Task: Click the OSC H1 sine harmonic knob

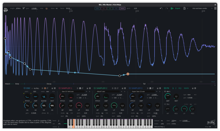Action: [27, 105]
